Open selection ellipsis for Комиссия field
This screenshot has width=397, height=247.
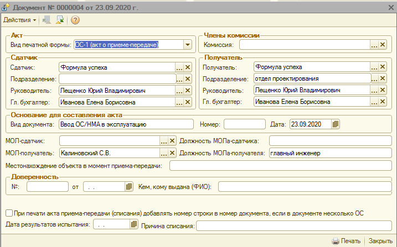(374, 45)
